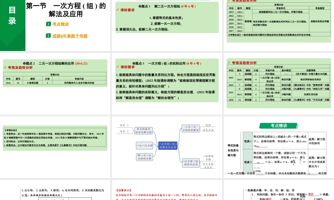The width and height of the screenshot is (334, 200).
Task: Click the tag icon on the 2021年 考情分析 slide
Action: coord(229,63)
